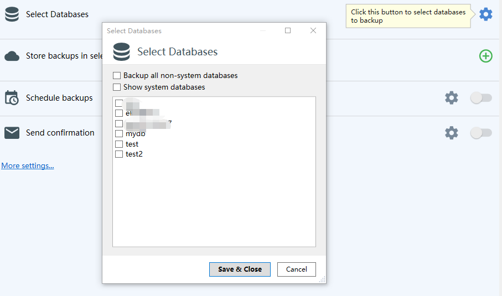Click the calendar Schedule backups icon
This screenshot has width=502, height=296.
click(x=12, y=98)
